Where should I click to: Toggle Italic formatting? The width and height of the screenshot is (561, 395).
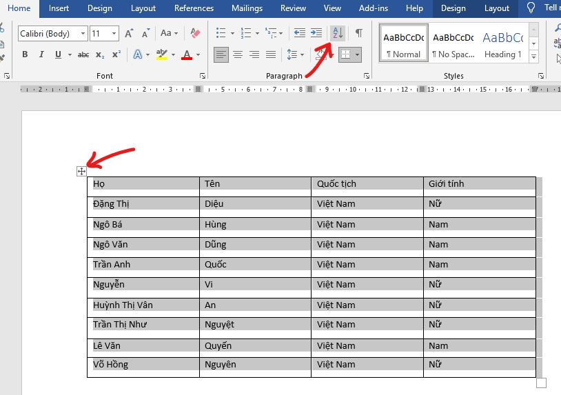point(41,54)
